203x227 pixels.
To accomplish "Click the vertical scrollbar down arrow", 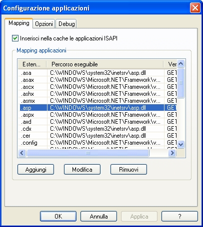I will (181, 144).
